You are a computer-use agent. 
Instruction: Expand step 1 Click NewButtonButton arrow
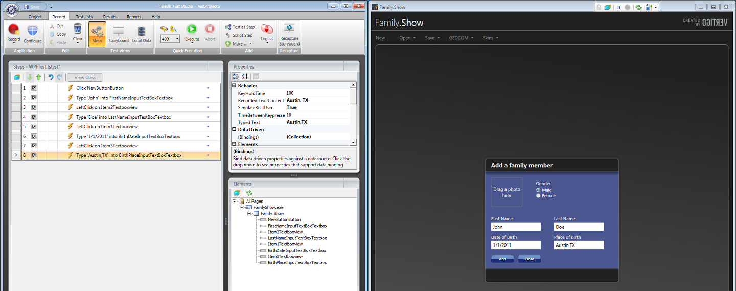(x=208, y=88)
